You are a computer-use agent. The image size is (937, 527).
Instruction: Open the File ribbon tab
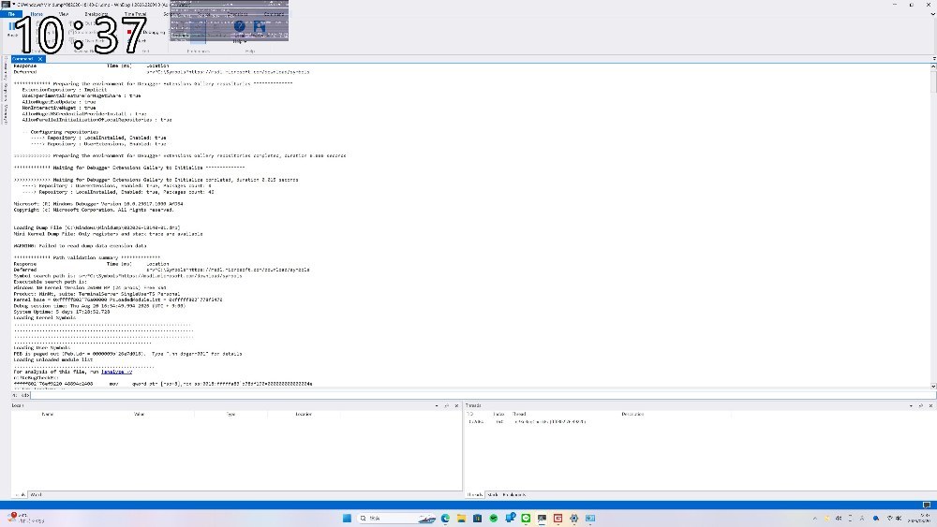click(x=11, y=14)
